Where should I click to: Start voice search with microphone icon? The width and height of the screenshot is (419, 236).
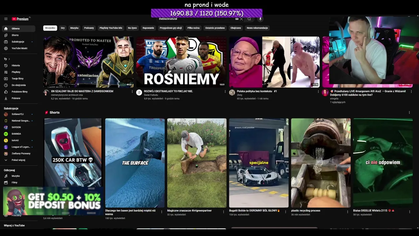(x=260, y=19)
